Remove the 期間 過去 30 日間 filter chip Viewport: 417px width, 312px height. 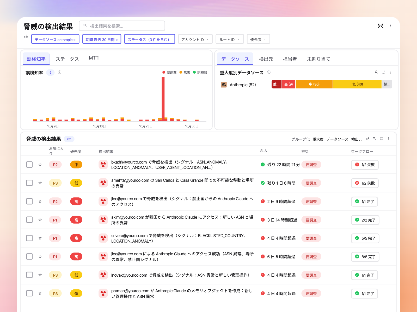click(x=116, y=40)
